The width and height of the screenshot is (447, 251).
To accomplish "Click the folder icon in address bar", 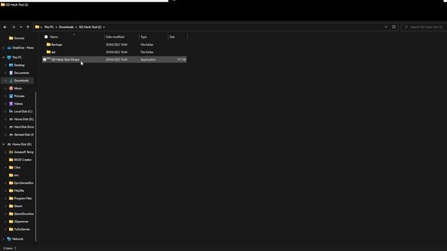I will tap(37, 27).
